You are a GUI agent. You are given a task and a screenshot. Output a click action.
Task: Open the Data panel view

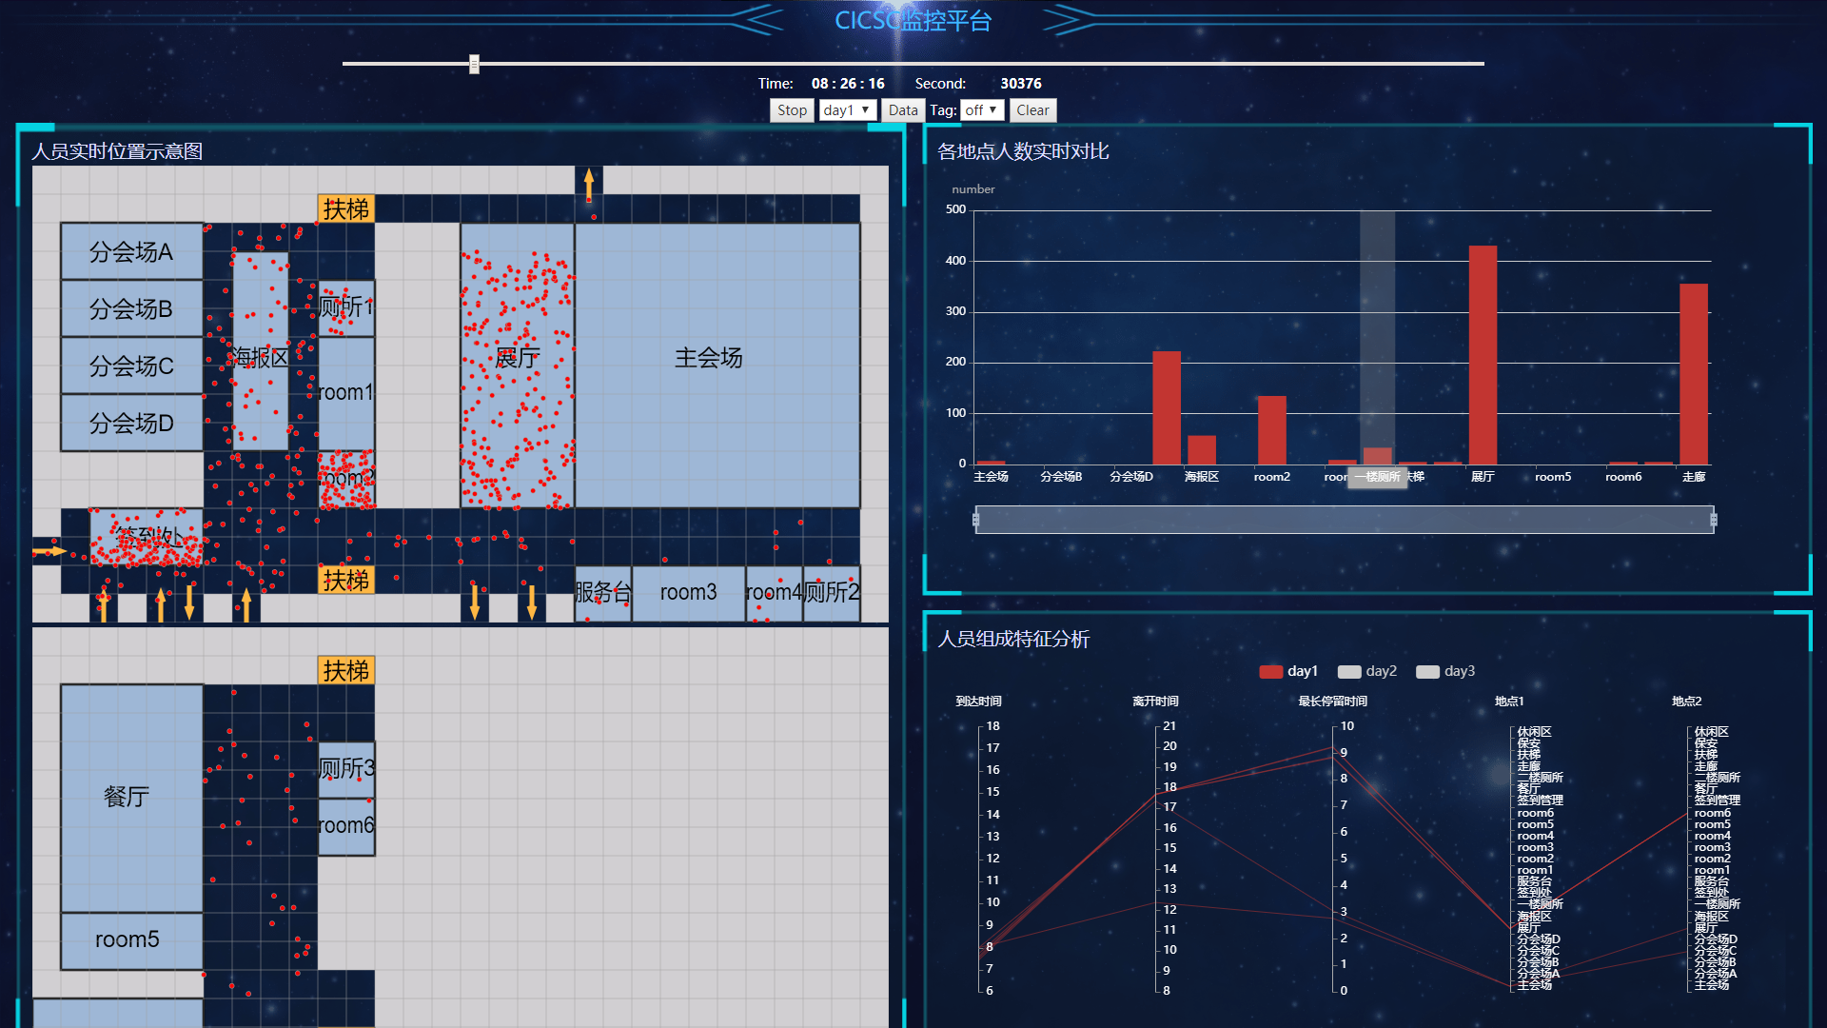click(903, 110)
